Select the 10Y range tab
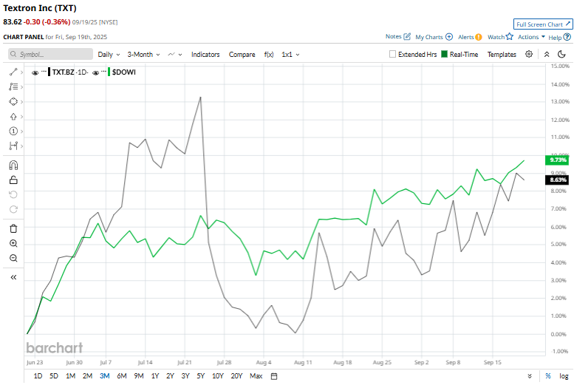This screenshot has width=574, height=388. (x=217, y=376)
